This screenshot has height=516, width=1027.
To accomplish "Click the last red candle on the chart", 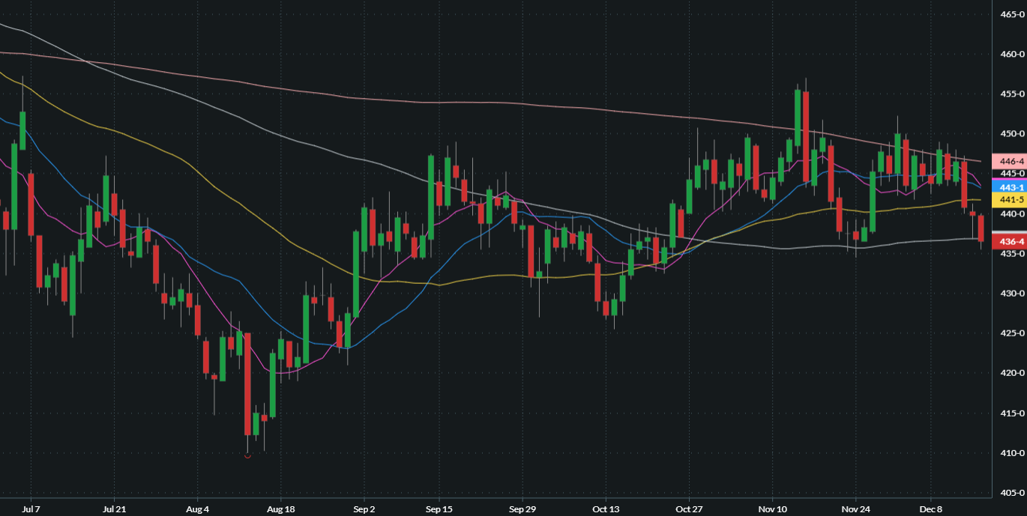I will click(981, 227).
